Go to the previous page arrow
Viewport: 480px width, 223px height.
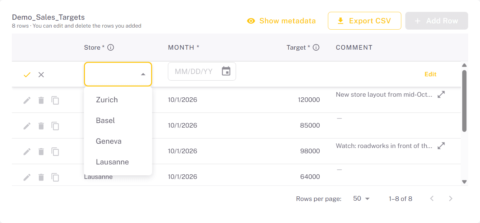tap(432, 198)
